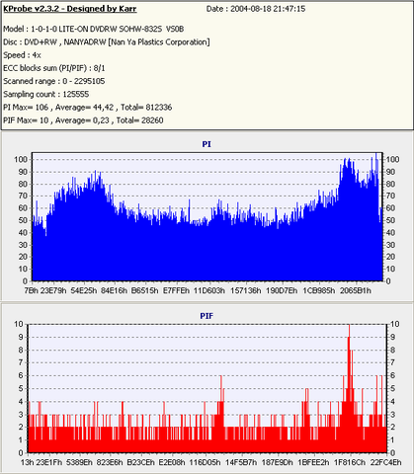Click PIF axis label 116D05h
Viewport: 414px width, 474px height.
[206, 462]
